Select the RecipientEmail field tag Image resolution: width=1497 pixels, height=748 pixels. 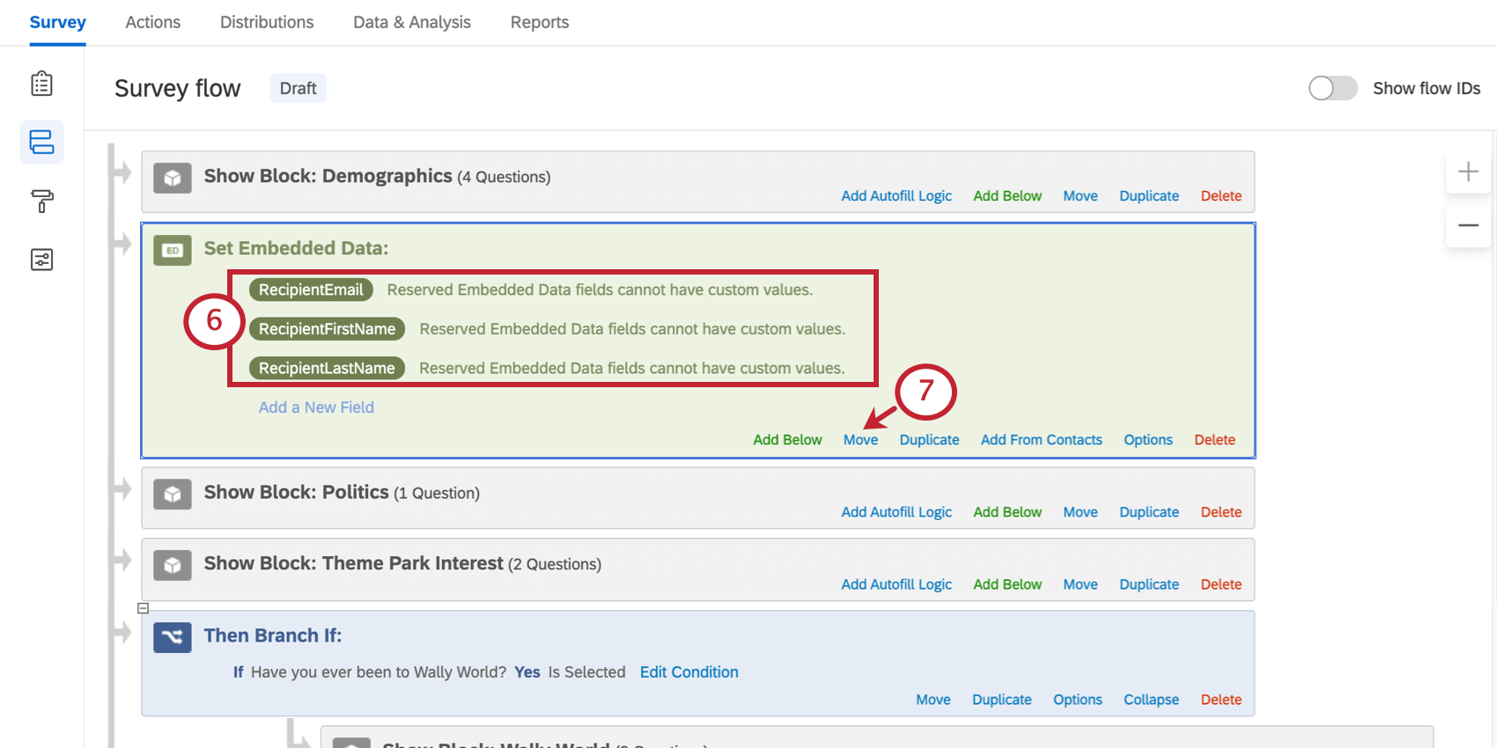[x=311, y=290]
